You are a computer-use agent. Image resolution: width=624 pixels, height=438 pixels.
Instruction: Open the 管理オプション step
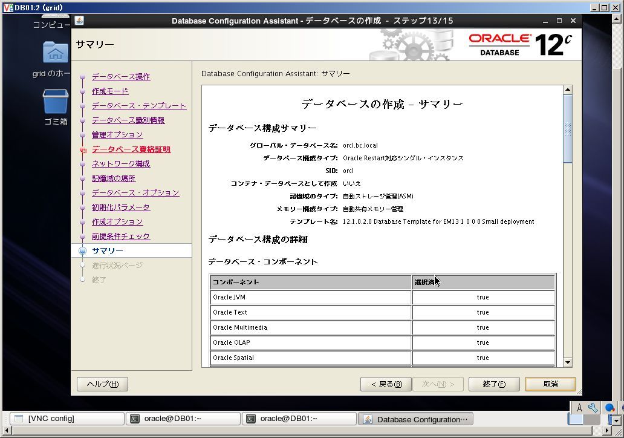pos(117,134)
